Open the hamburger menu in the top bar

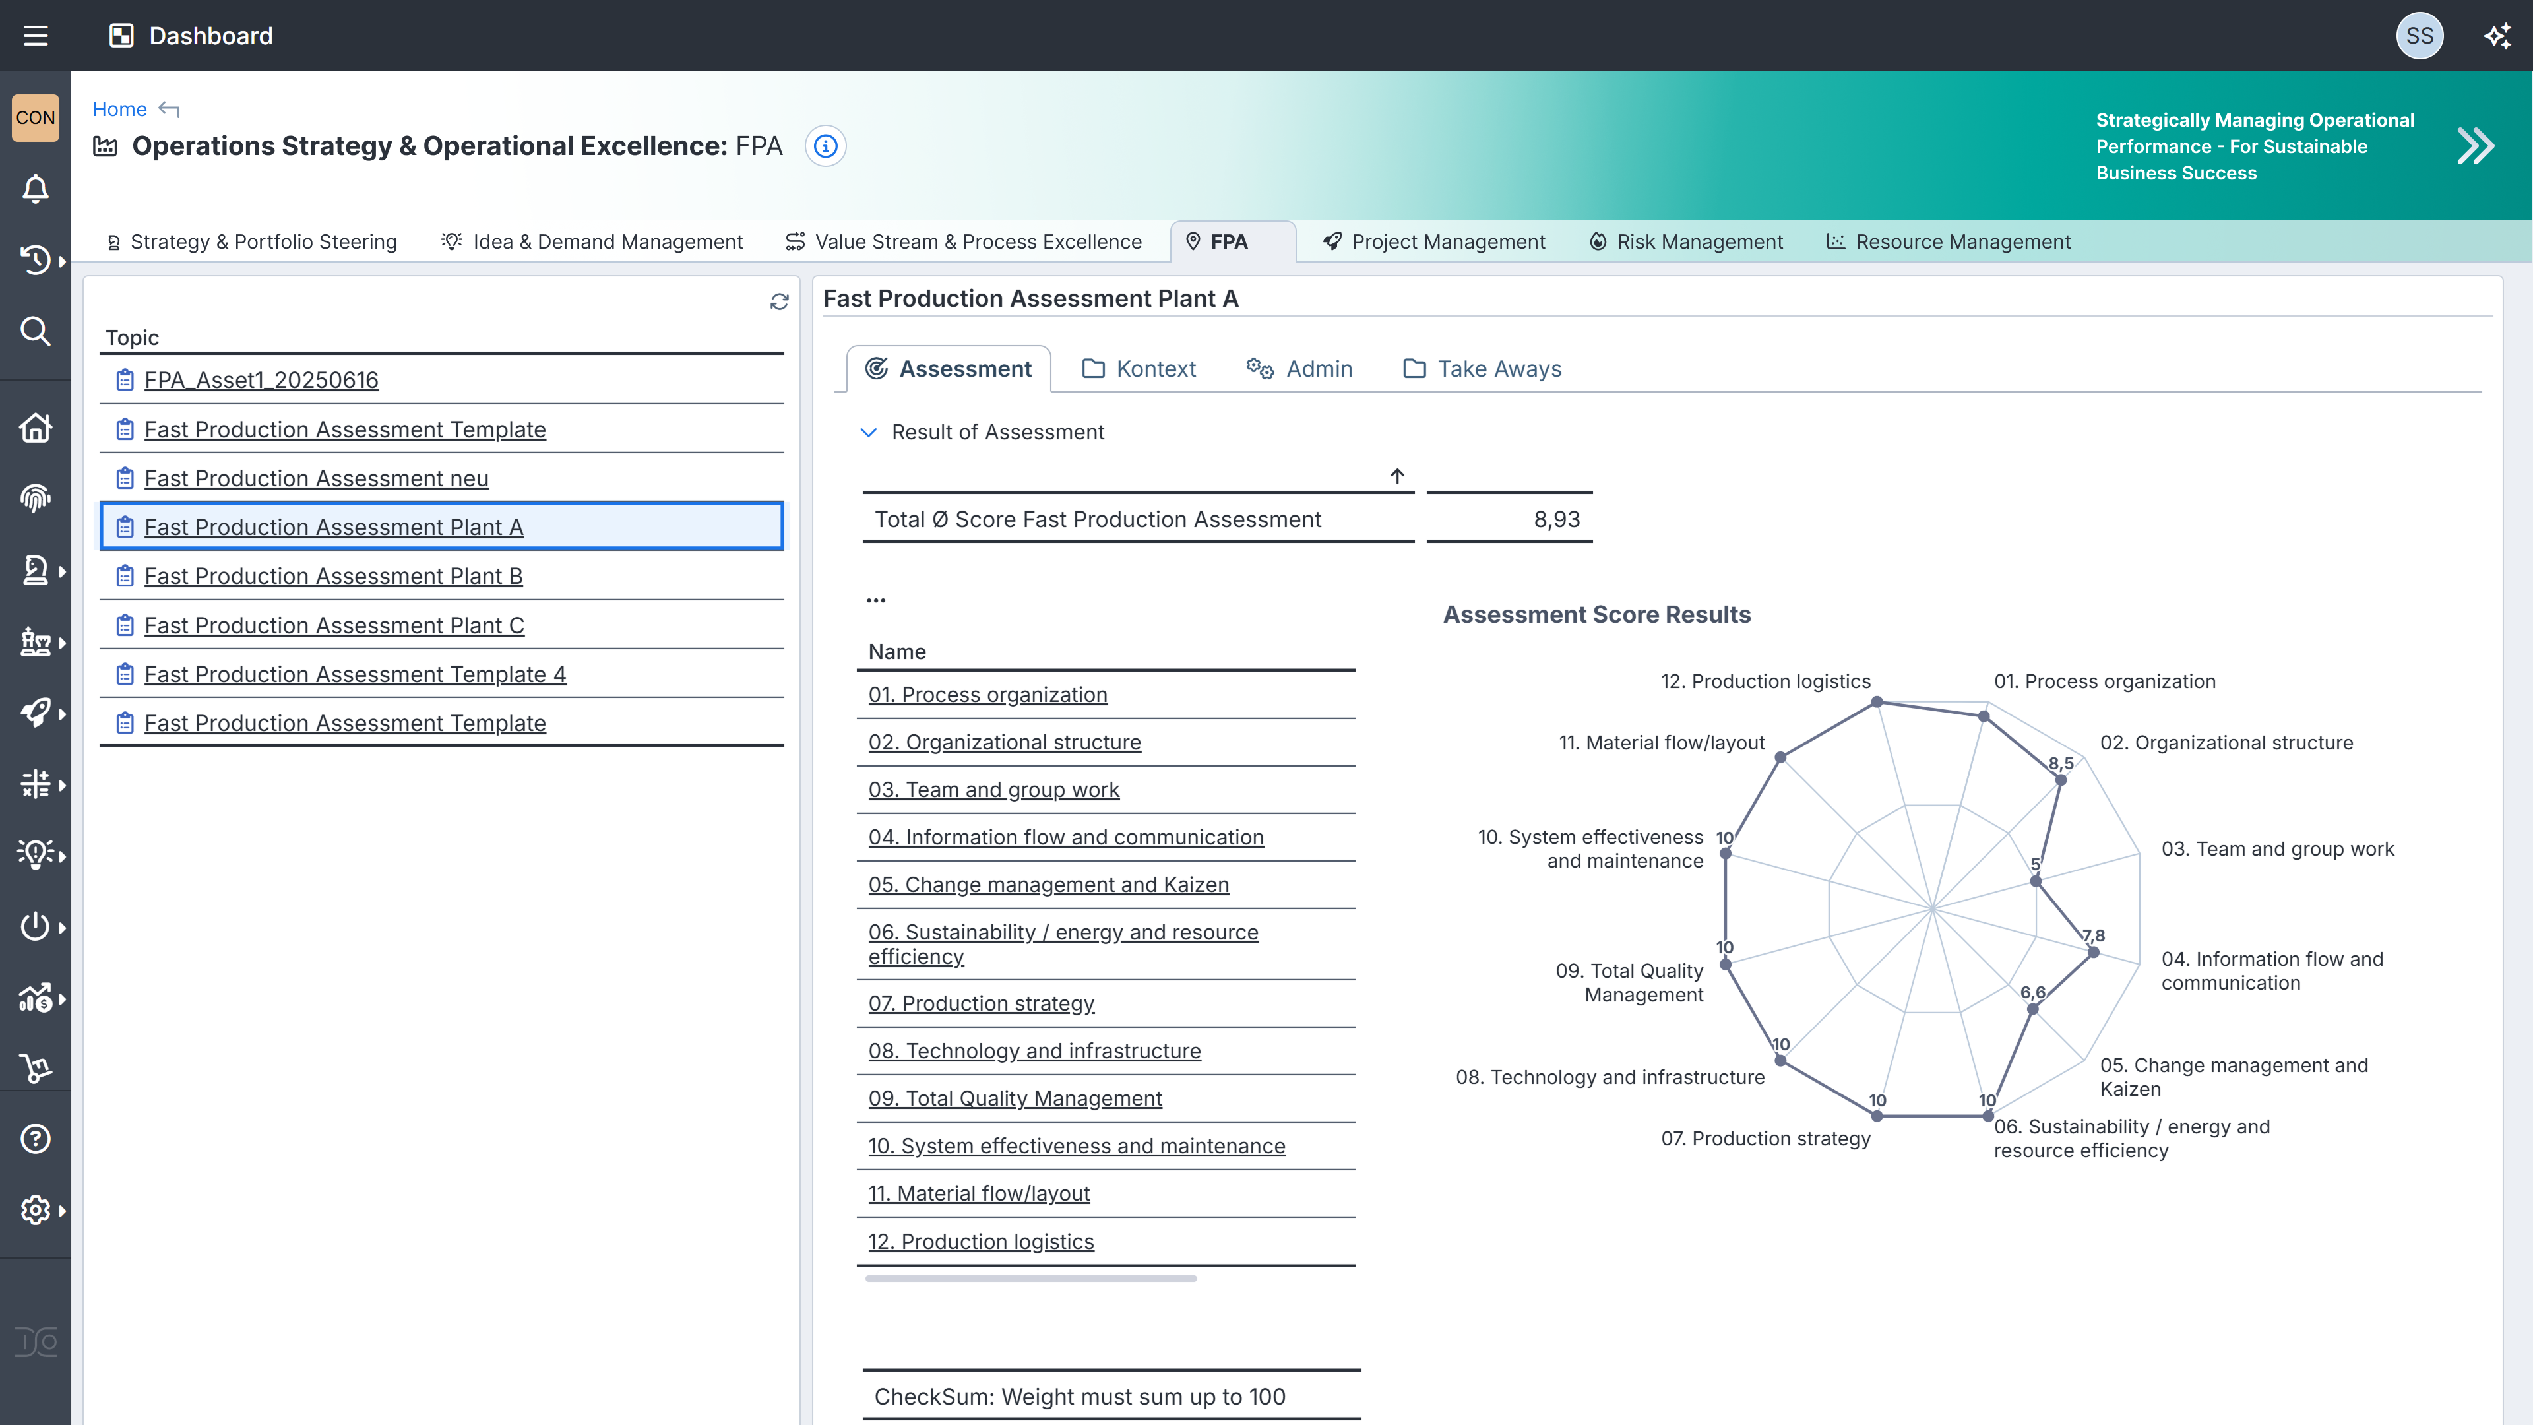pos(36,36)
